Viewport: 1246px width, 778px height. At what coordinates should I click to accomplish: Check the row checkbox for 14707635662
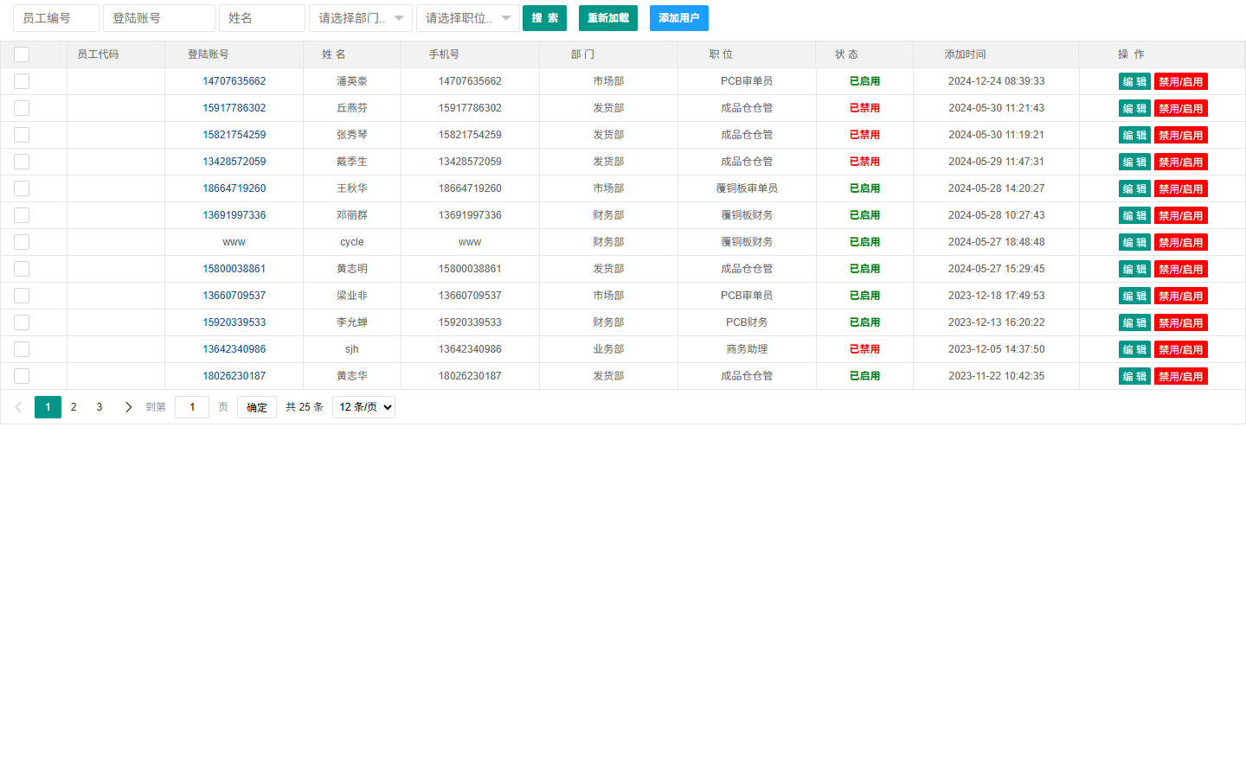tap(22, 81)
